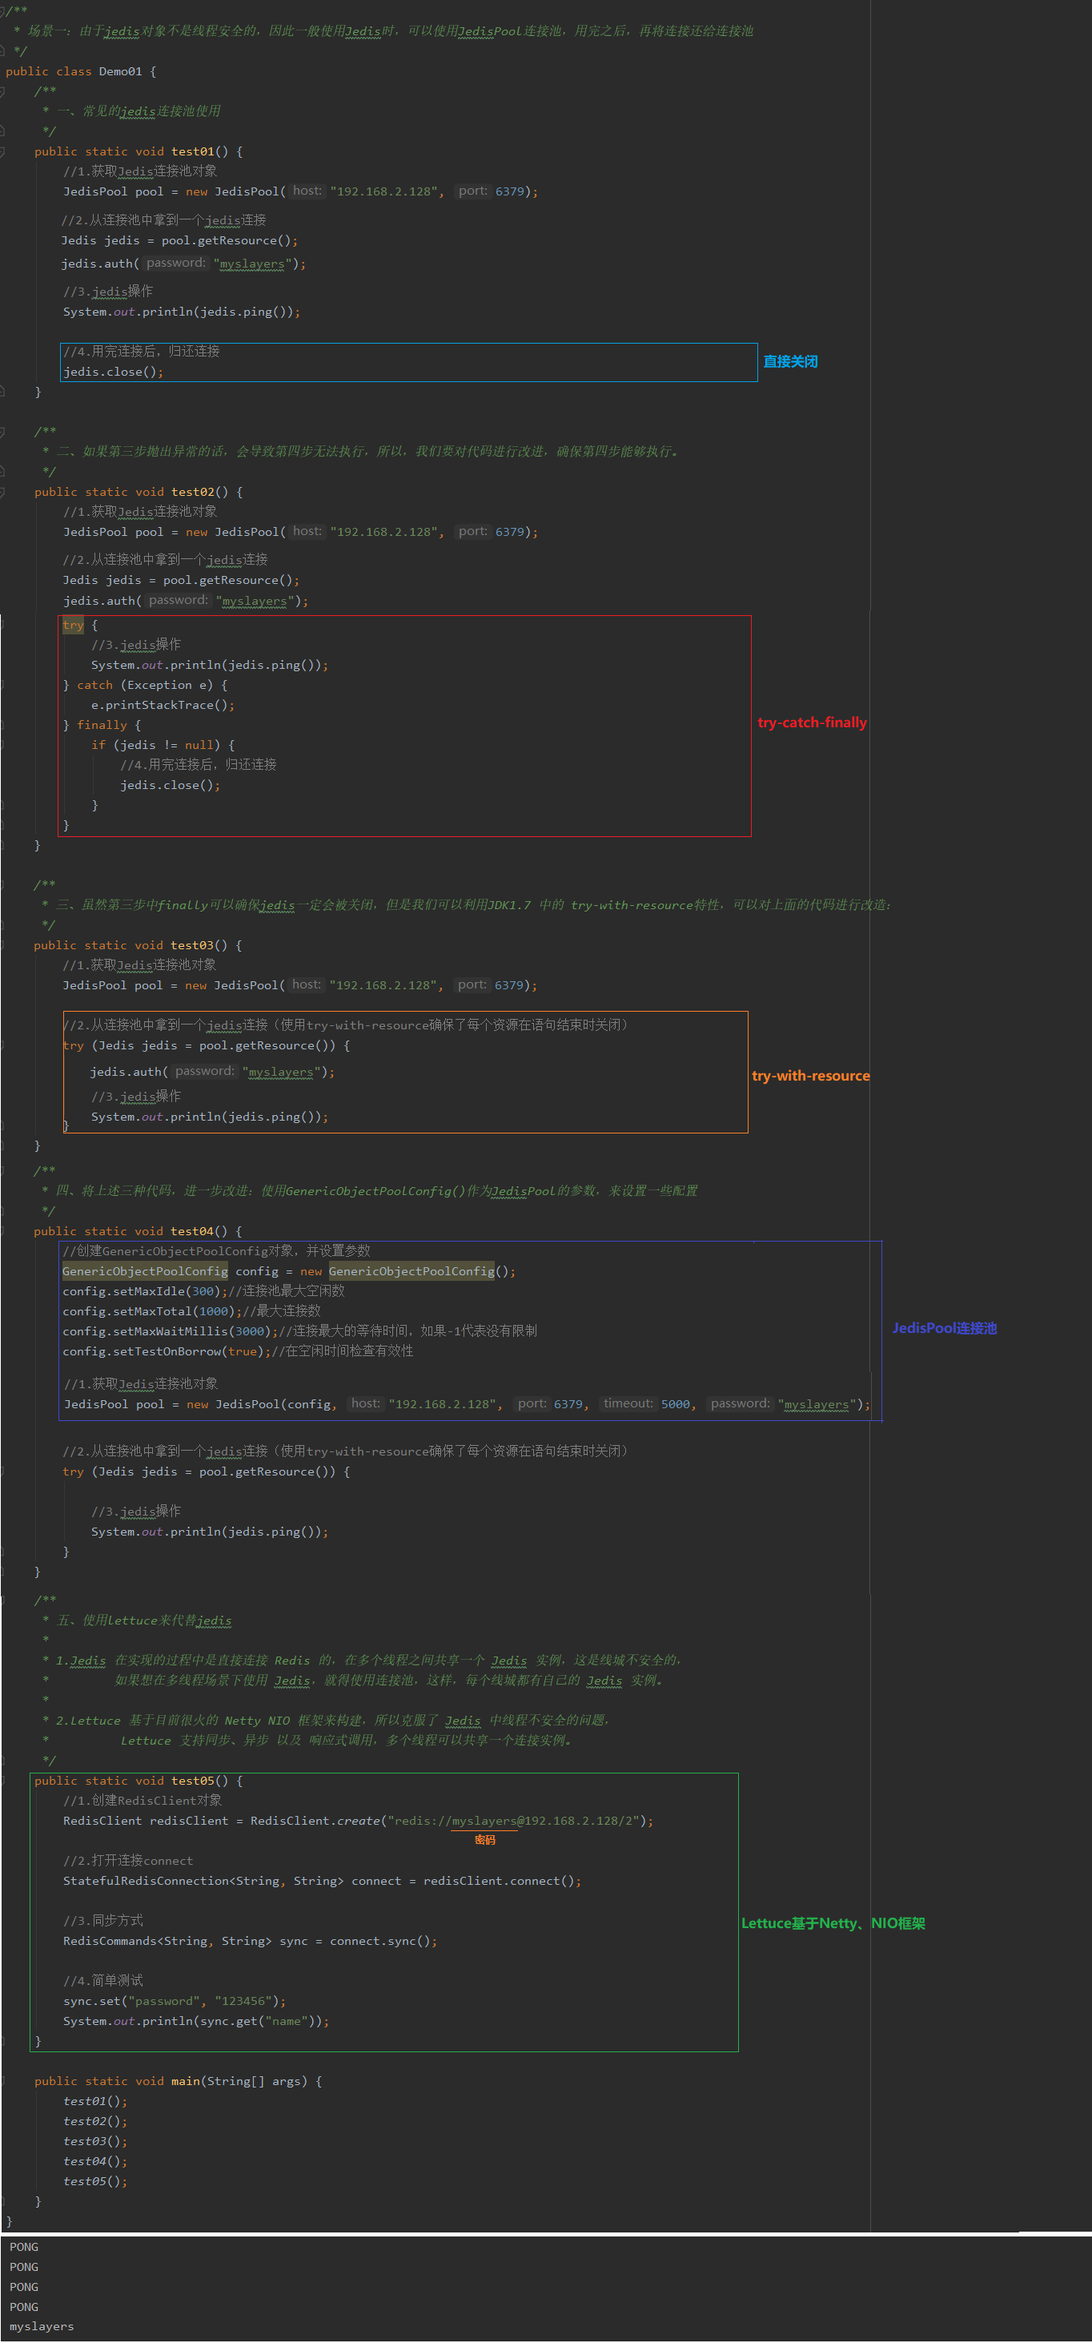Click the highlighted try keyword in test02

tap(73, 625)
